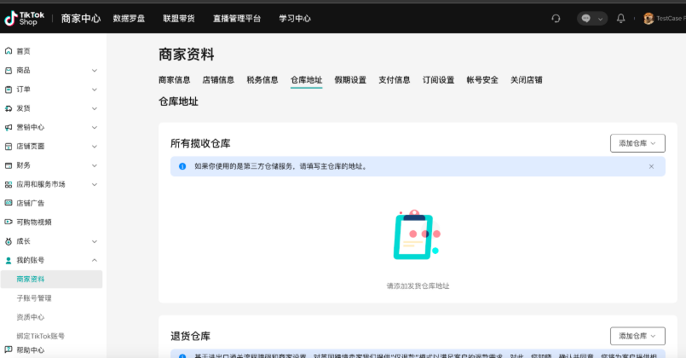This screenshot has width=686, height=358.
Task: Open 添加仓库 dropdown for 所有揽收仓库
Action: click(x=637, y=143)
